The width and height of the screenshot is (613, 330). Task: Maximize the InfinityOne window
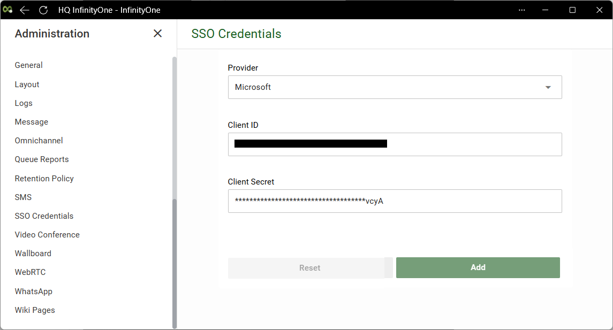(572, 10)
